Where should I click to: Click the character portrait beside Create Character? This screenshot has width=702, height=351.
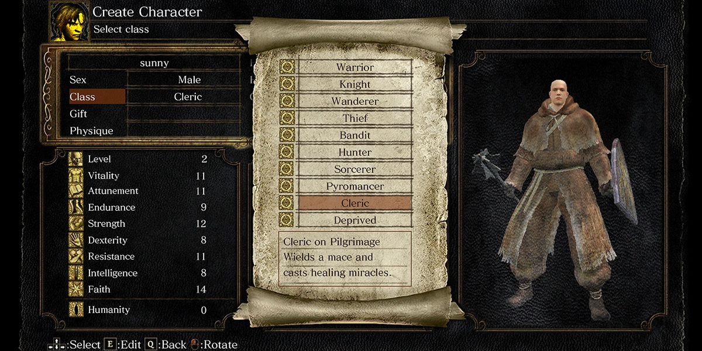[x=69, y=21]
